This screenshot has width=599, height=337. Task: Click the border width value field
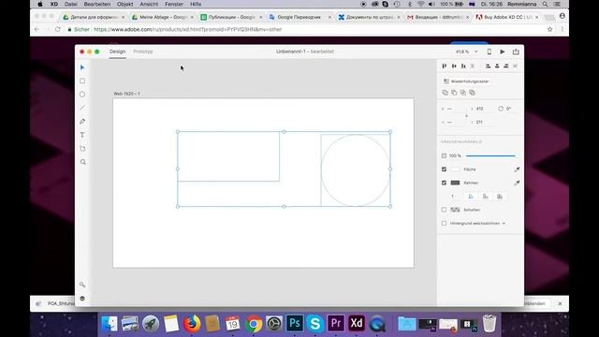pos(453,197)
